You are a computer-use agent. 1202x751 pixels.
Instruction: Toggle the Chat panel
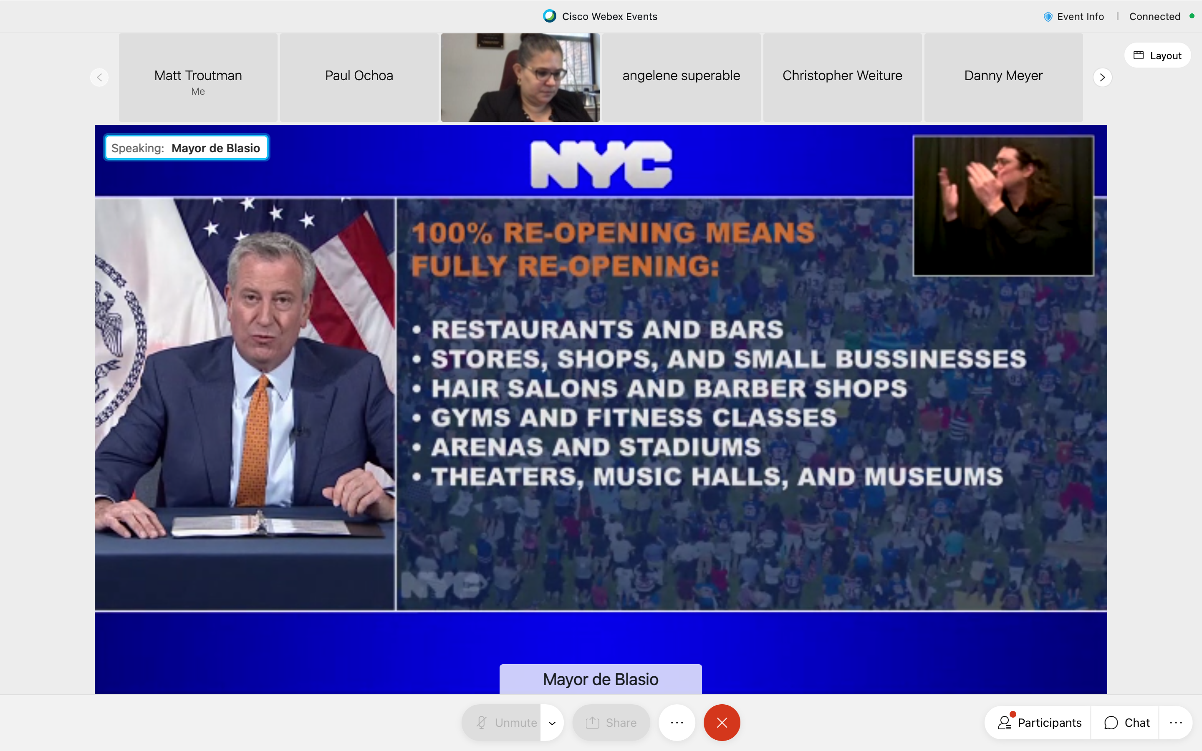pos(1126,723)
